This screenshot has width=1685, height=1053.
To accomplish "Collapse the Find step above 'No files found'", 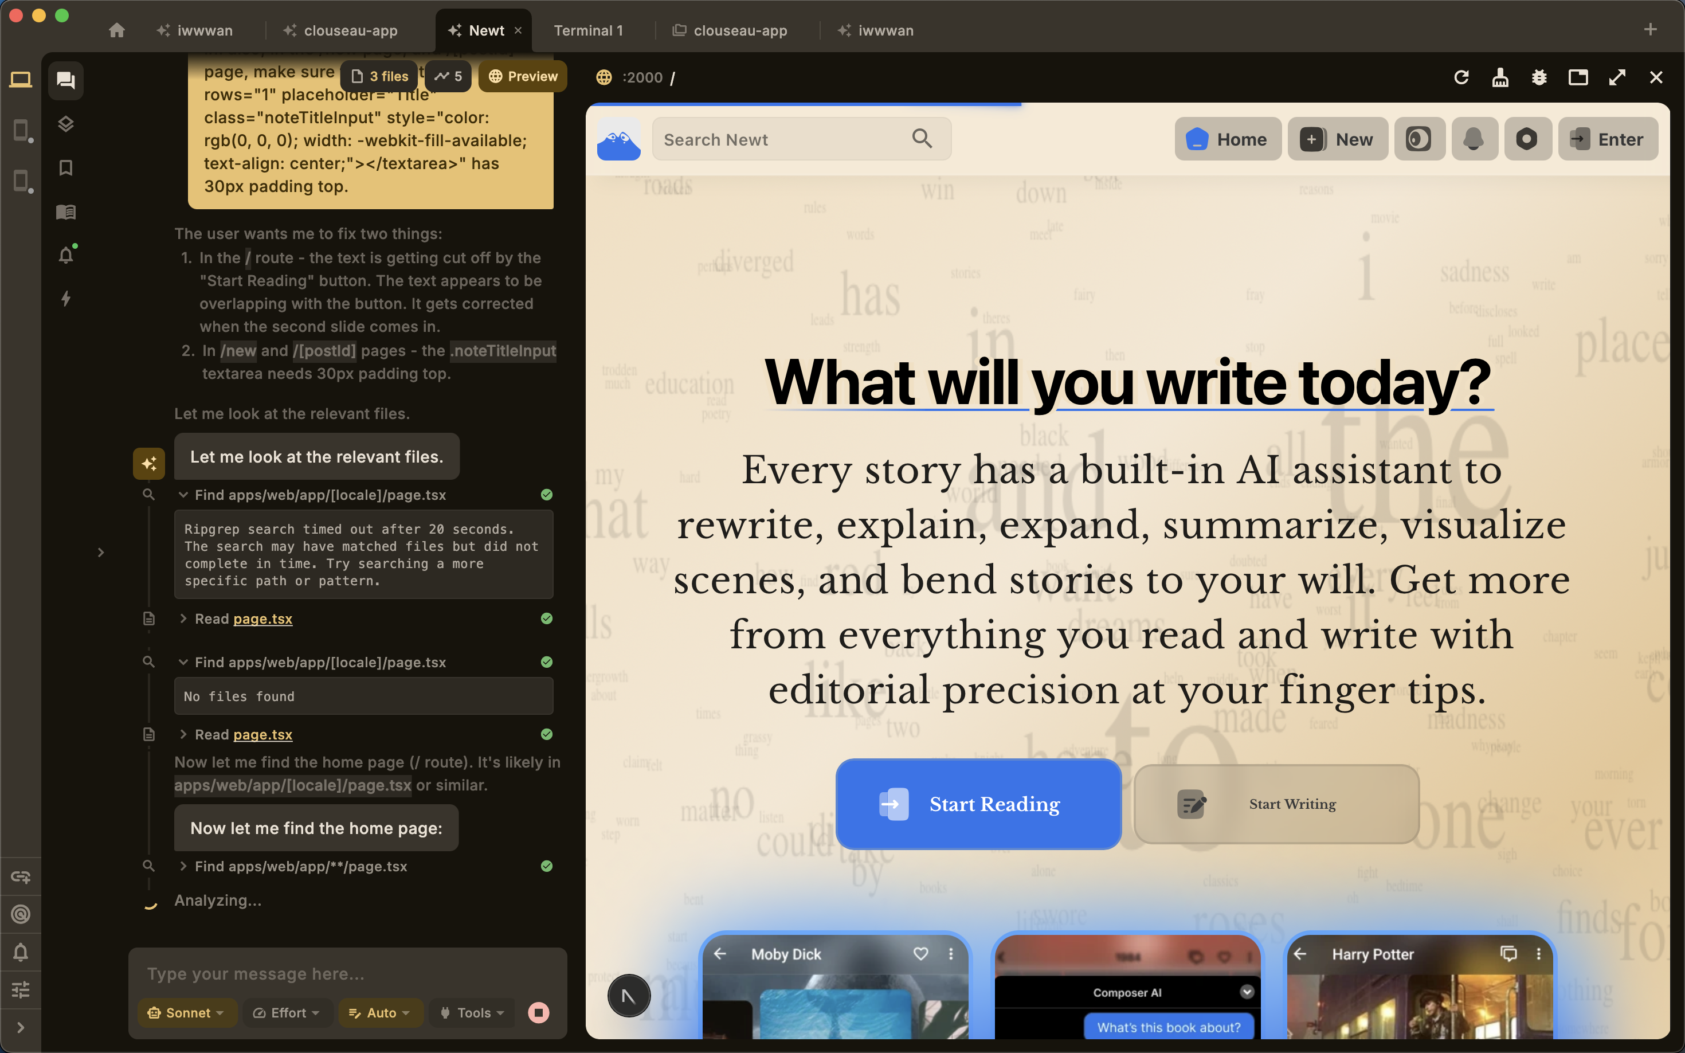I will [x=183, y=662].
